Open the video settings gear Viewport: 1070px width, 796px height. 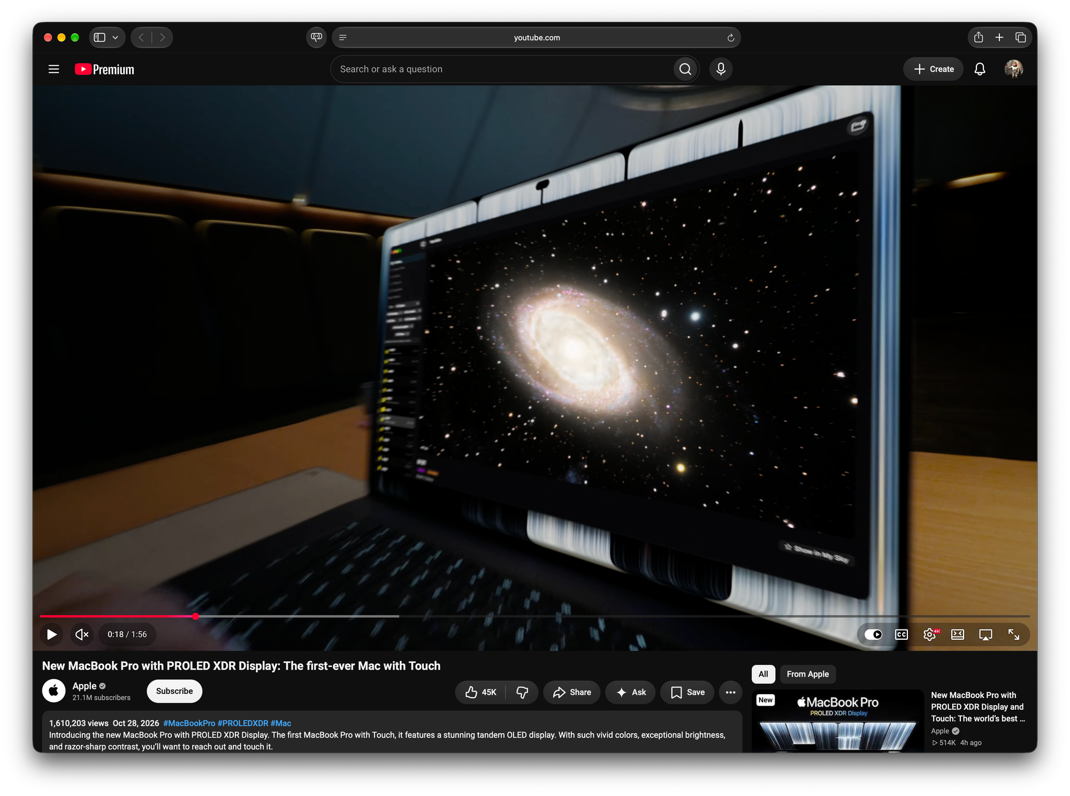pos(930,634)
